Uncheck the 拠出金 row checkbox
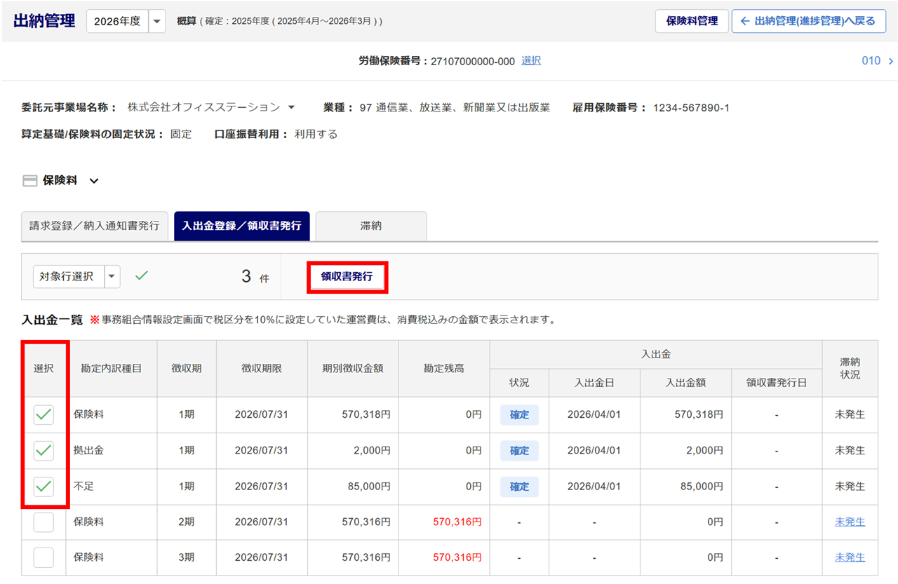The image size is (898, 584). point(43,451)
